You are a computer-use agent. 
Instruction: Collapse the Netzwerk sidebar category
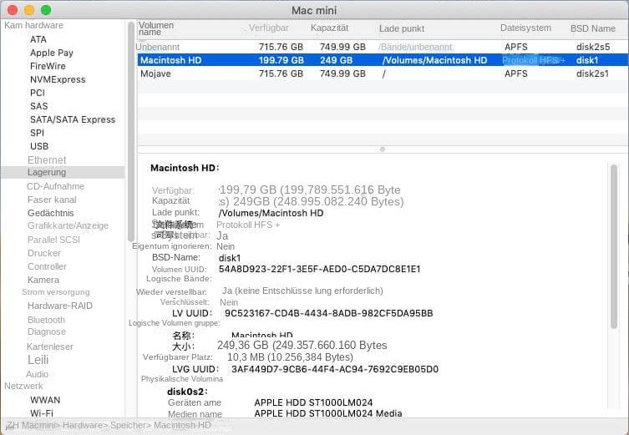[x=23, y=387]
